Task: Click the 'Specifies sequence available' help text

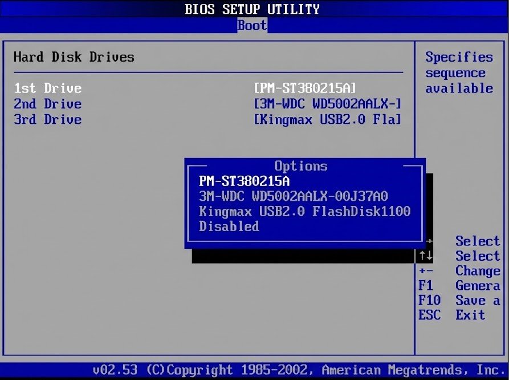Action: point(459,72)
